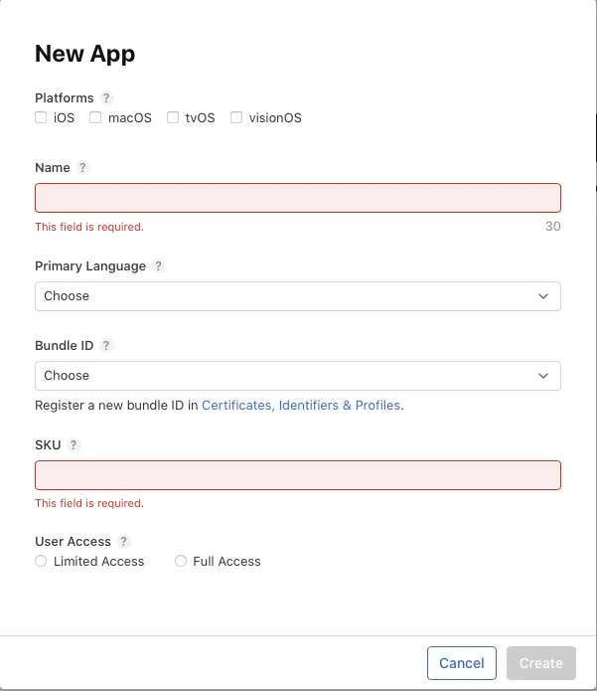Show help for the SKU field
This screenshot has height=691, width=597.
point(75,445)
